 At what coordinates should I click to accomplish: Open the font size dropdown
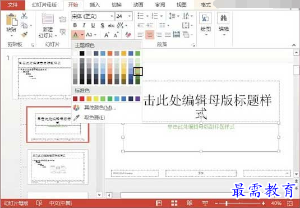click(x=130, y=16)
